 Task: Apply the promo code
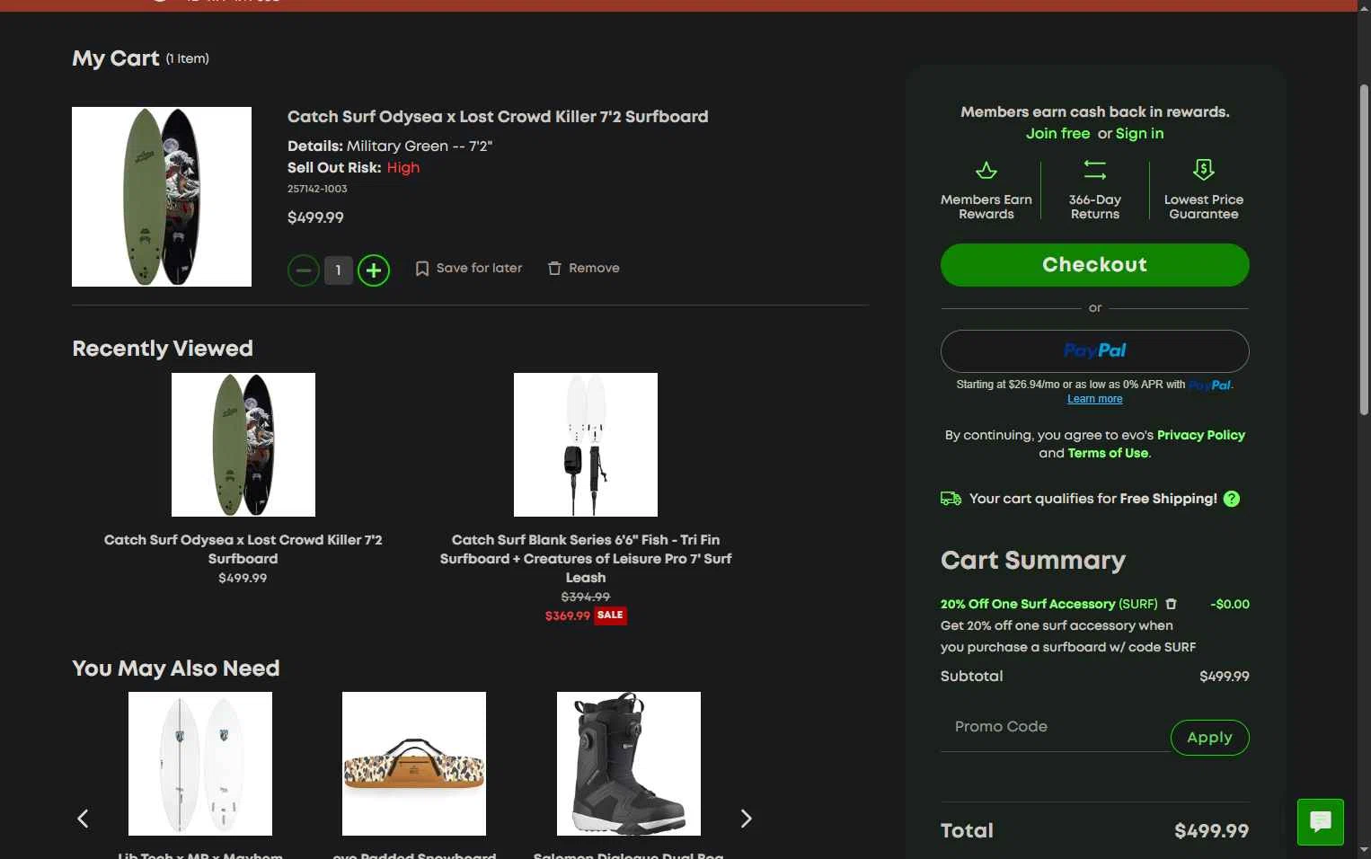pyautogui.click(x=1209, y=738)
